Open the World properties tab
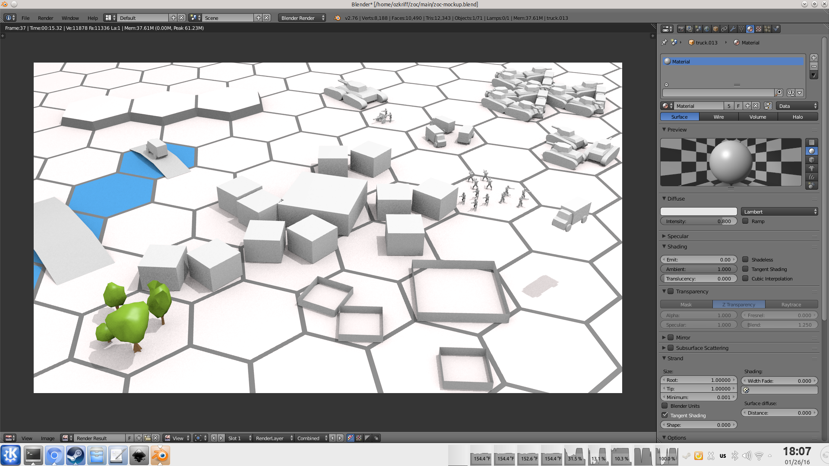The height and width of the screenshot is (466, 829). coord(707,29)
